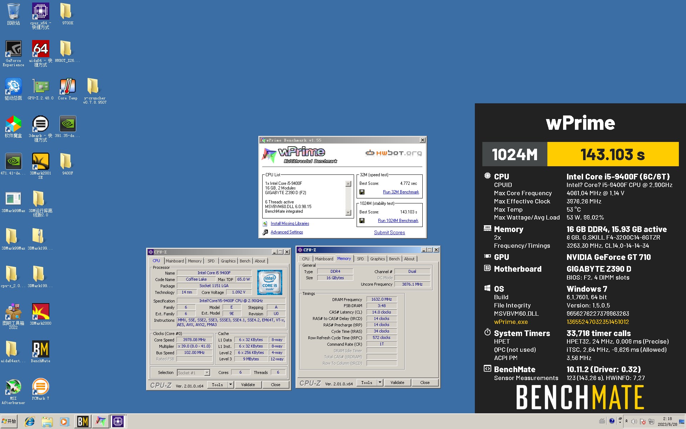Launch PCMark 7 desktop icon
The height and width of the screenshot is (429, 686).
[x=40, y=390]
